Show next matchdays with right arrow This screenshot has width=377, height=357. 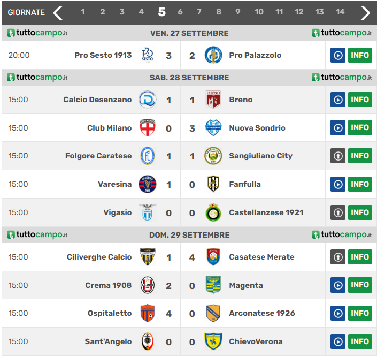click(x=365, y=12)
